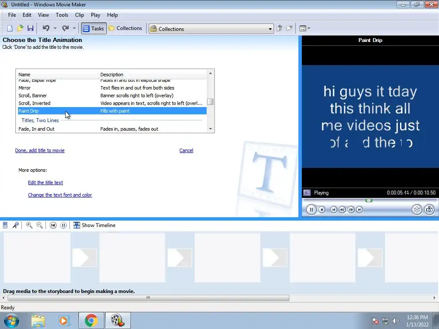Open the redo history dropdown arrow
Screen dimensions: 439x329
pyautogui.click(x=74, y=28)
